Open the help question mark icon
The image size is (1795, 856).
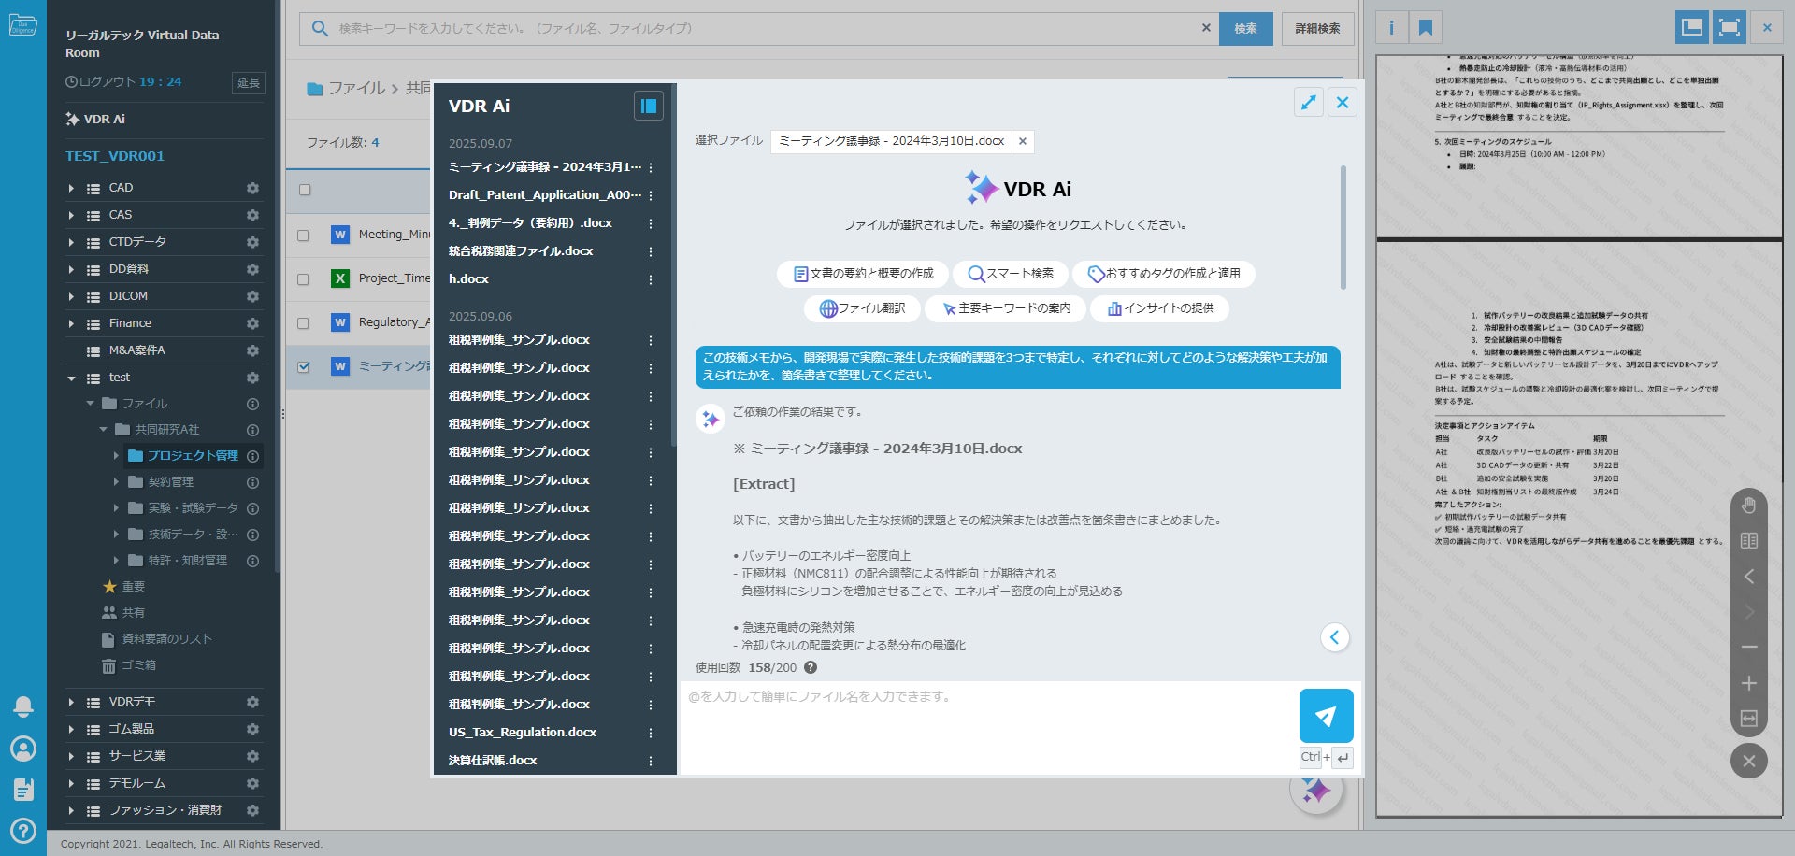click(23, 830)
